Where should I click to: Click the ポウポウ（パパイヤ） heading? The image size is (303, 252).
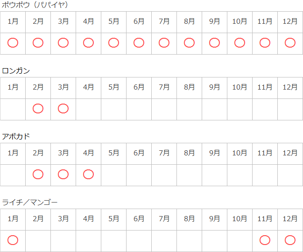35,5
